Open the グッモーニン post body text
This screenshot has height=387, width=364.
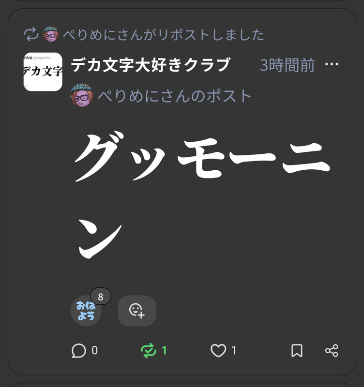202,195
